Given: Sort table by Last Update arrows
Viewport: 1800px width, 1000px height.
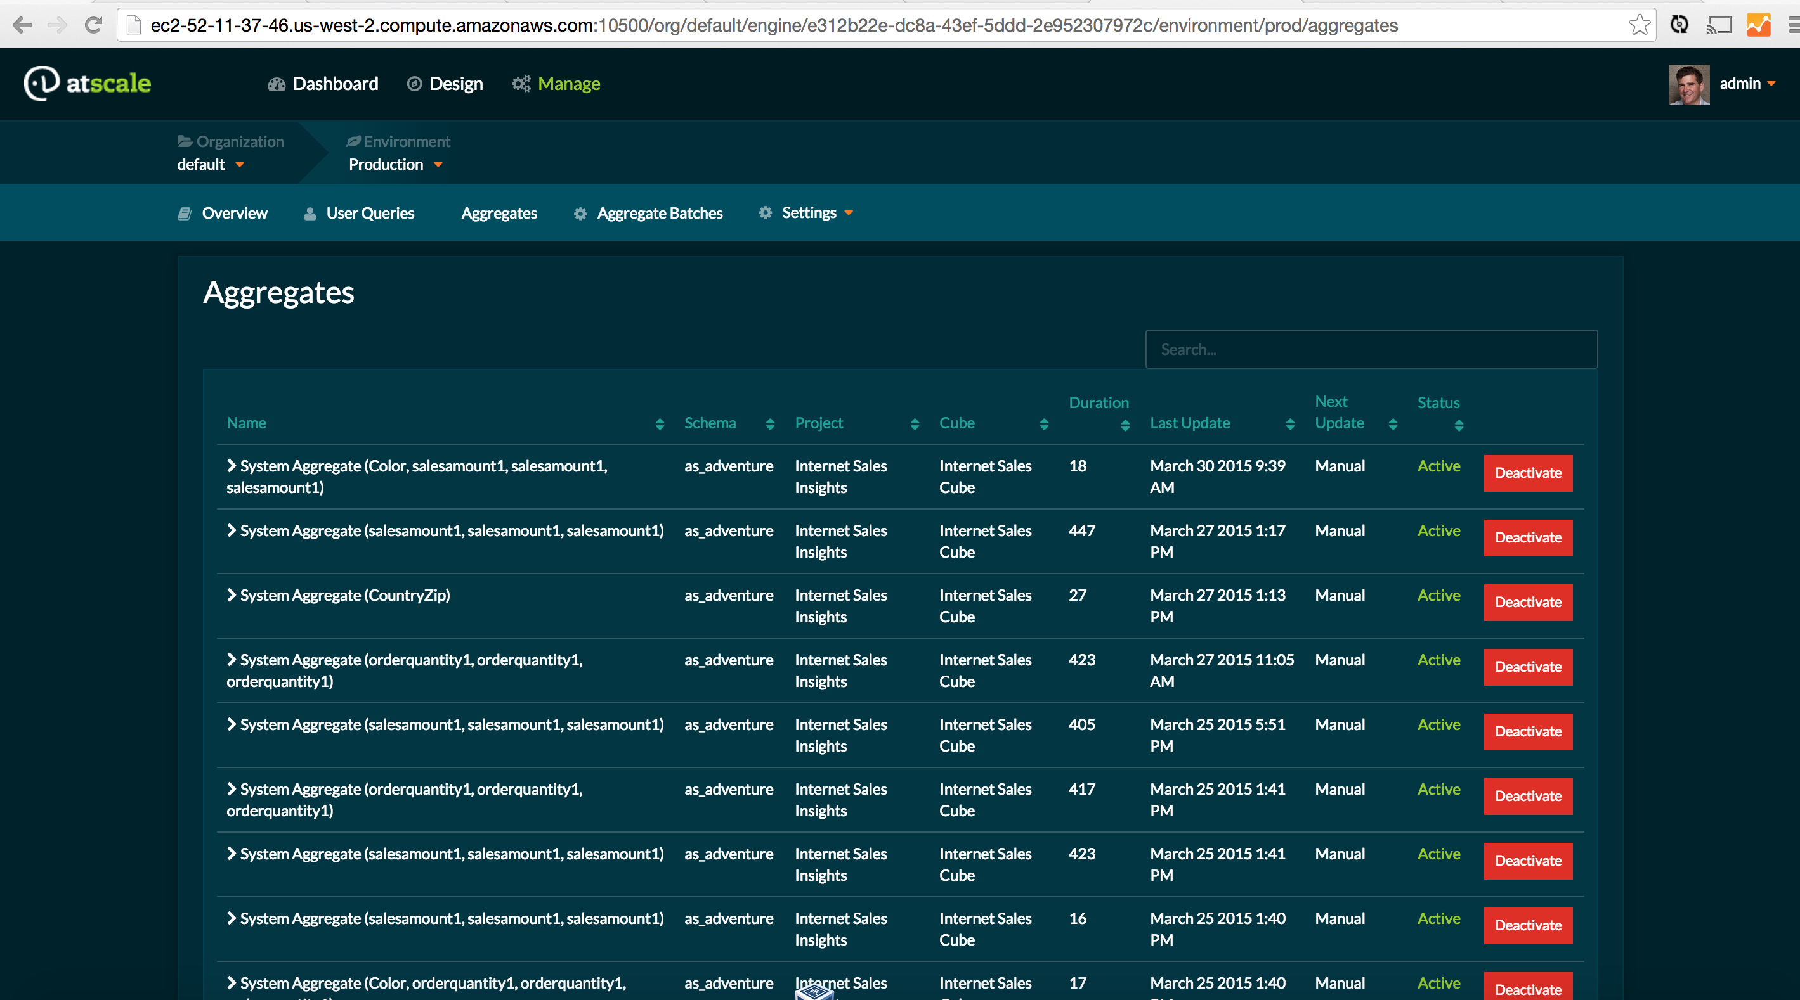Looking at the screenshot, I should (1289, 424).
